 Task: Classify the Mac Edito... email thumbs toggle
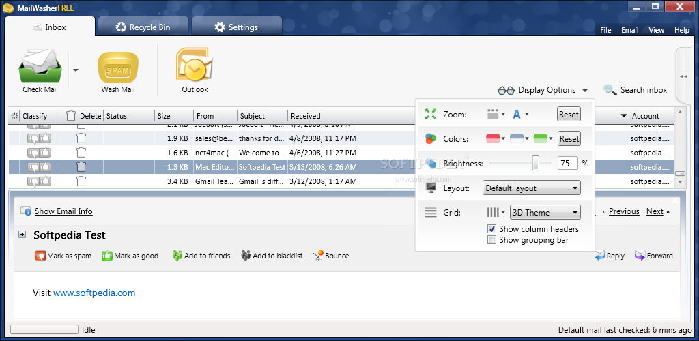click(x=39, y=167)
